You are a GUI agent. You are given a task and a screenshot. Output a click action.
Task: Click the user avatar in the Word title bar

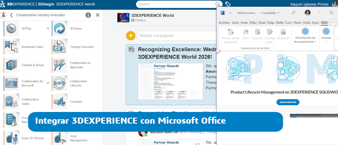[307, 13]
